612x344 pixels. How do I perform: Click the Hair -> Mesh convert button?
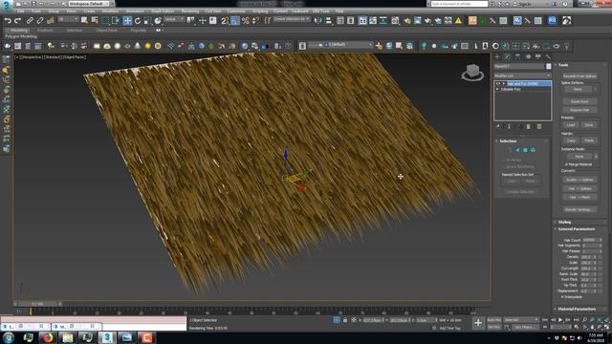[x=579, y=197]
